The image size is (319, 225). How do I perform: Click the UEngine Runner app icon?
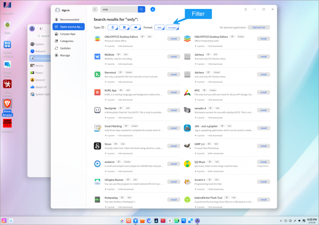click(x=97, y=182)
